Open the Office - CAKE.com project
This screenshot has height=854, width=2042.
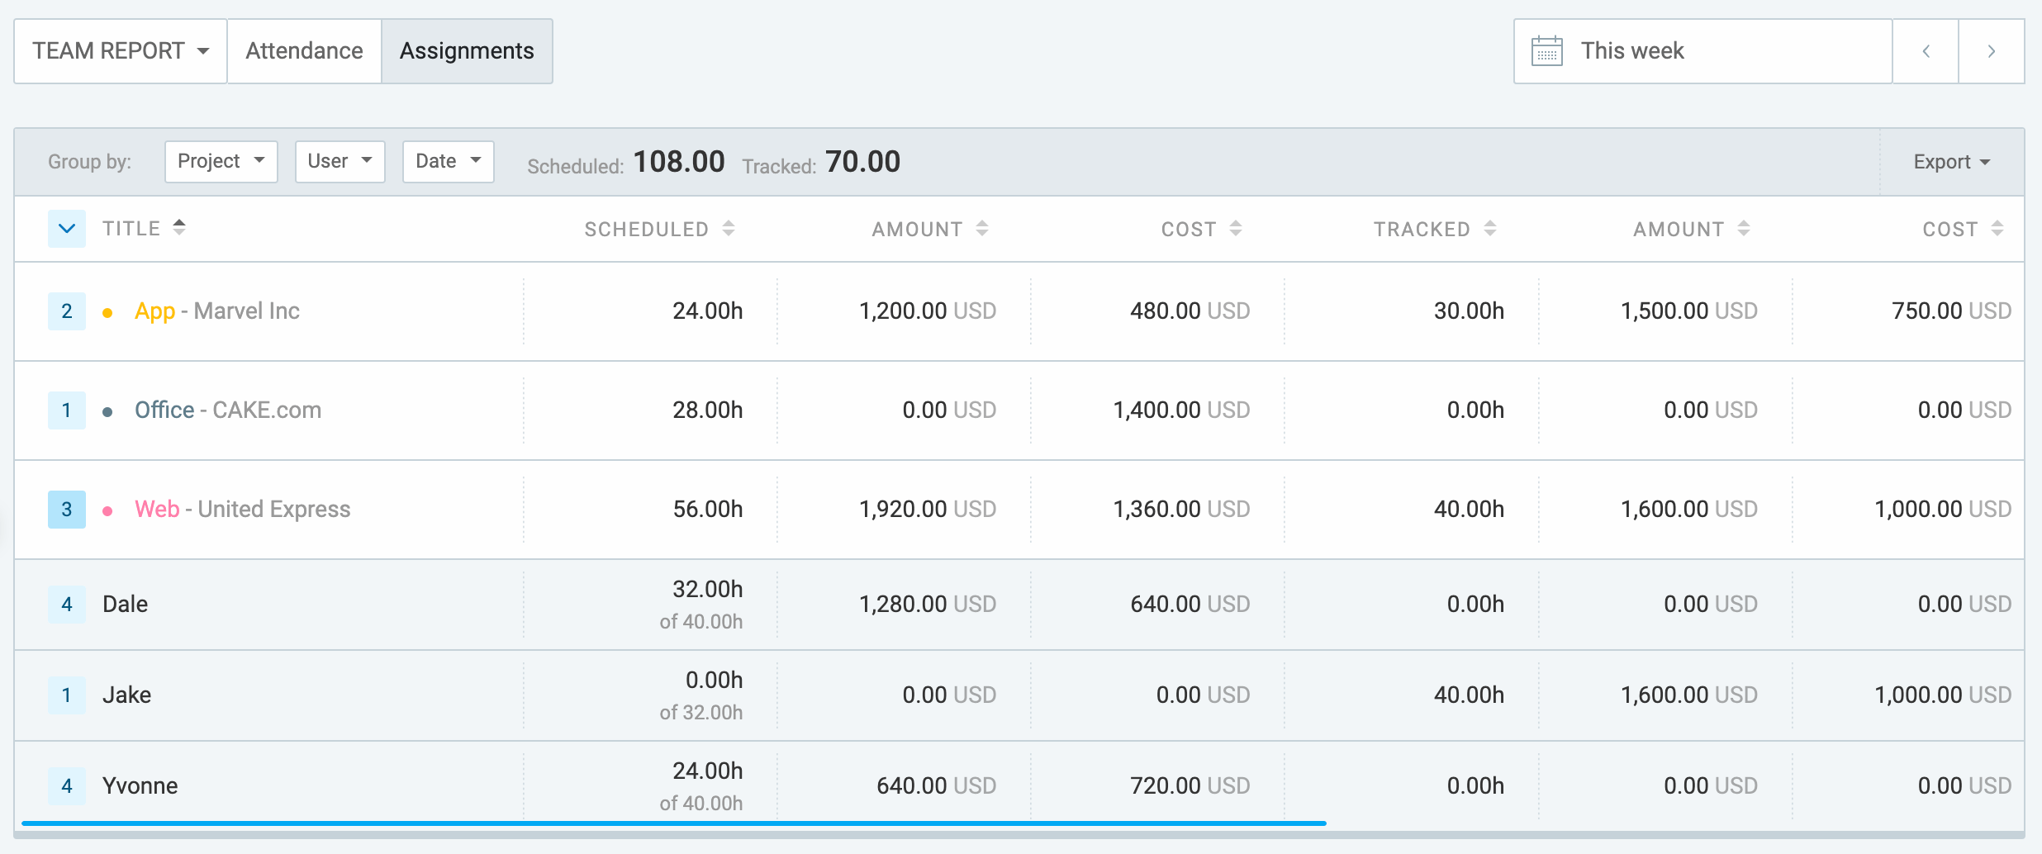coord(228,410)
